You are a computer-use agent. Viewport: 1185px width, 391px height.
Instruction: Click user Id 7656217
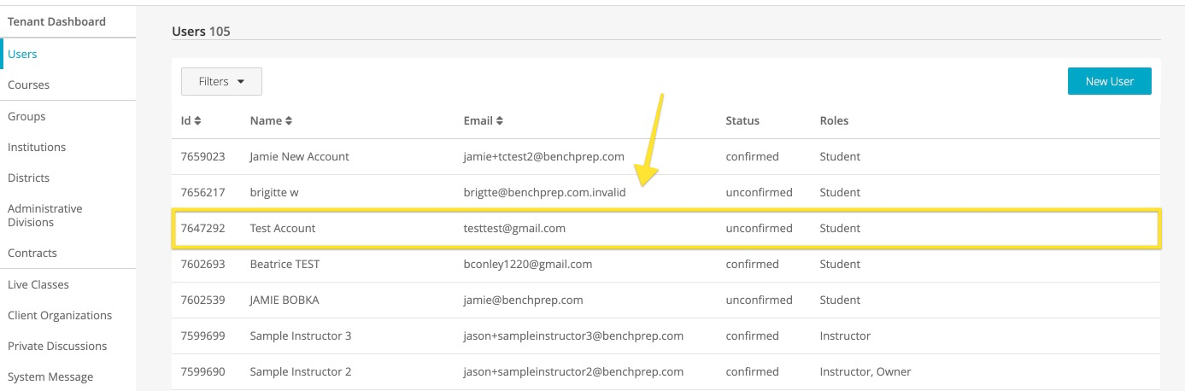point(202,192)
